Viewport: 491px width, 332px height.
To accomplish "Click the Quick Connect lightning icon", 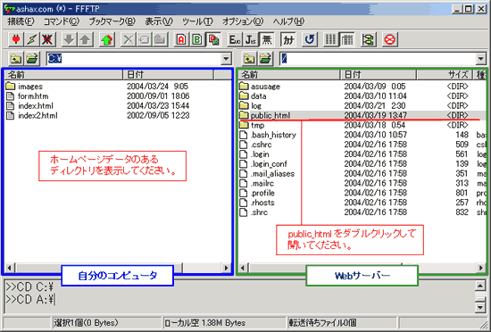I will 31,40.
